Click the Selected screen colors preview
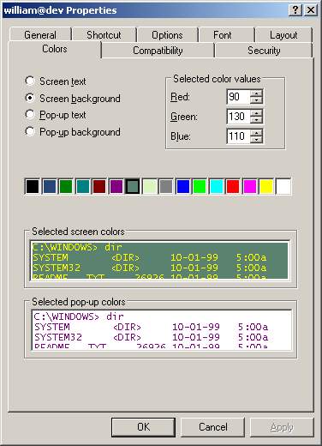 point(160,261)
